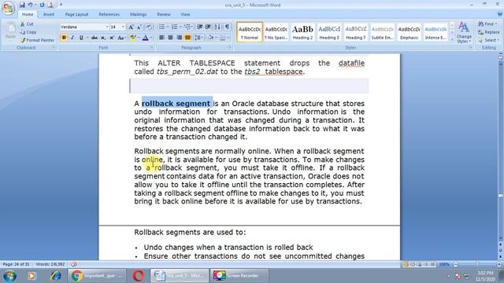Screen dimensions: 504x283
Task: Center the paragraph text
Action: (170, 38)
